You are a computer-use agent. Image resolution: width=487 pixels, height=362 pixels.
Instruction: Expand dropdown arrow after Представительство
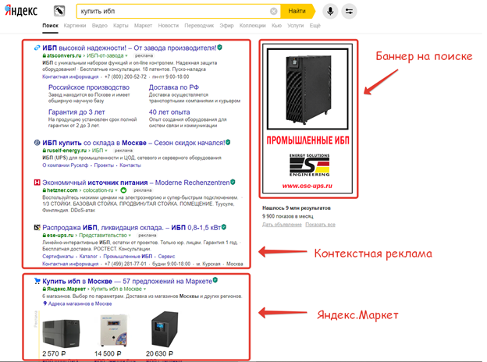(x=130, y=236)
